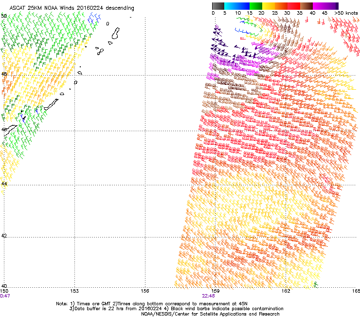The width and height of the screenshot is (360, 317).
Task: Click the '30' label under the color bar
Action: pyautogui.click(x=287, y=13)
